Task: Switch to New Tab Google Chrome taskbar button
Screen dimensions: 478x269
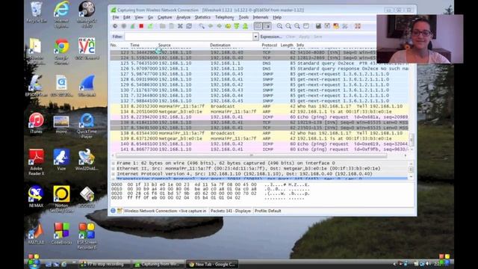Action: (212, 264)
